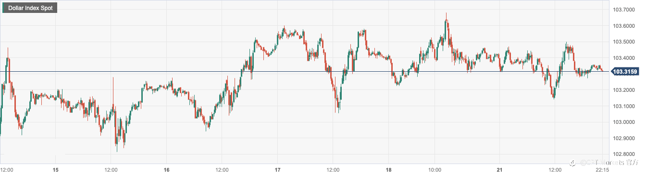Click the 103.5000 price axis label

(625, 42)
